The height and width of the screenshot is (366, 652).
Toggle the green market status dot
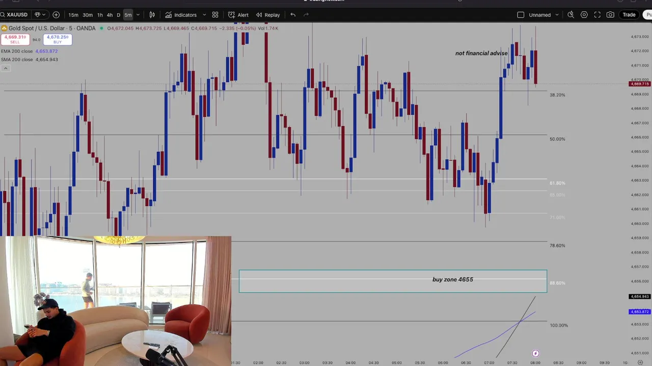[x=102, y=28]
